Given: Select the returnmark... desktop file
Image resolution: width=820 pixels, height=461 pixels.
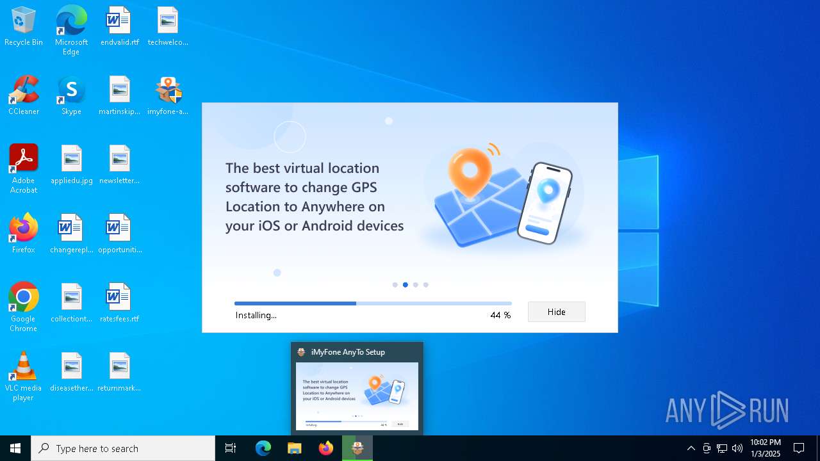Looking at the screenshot, I should pyautogui.click(x=120, y=373).
